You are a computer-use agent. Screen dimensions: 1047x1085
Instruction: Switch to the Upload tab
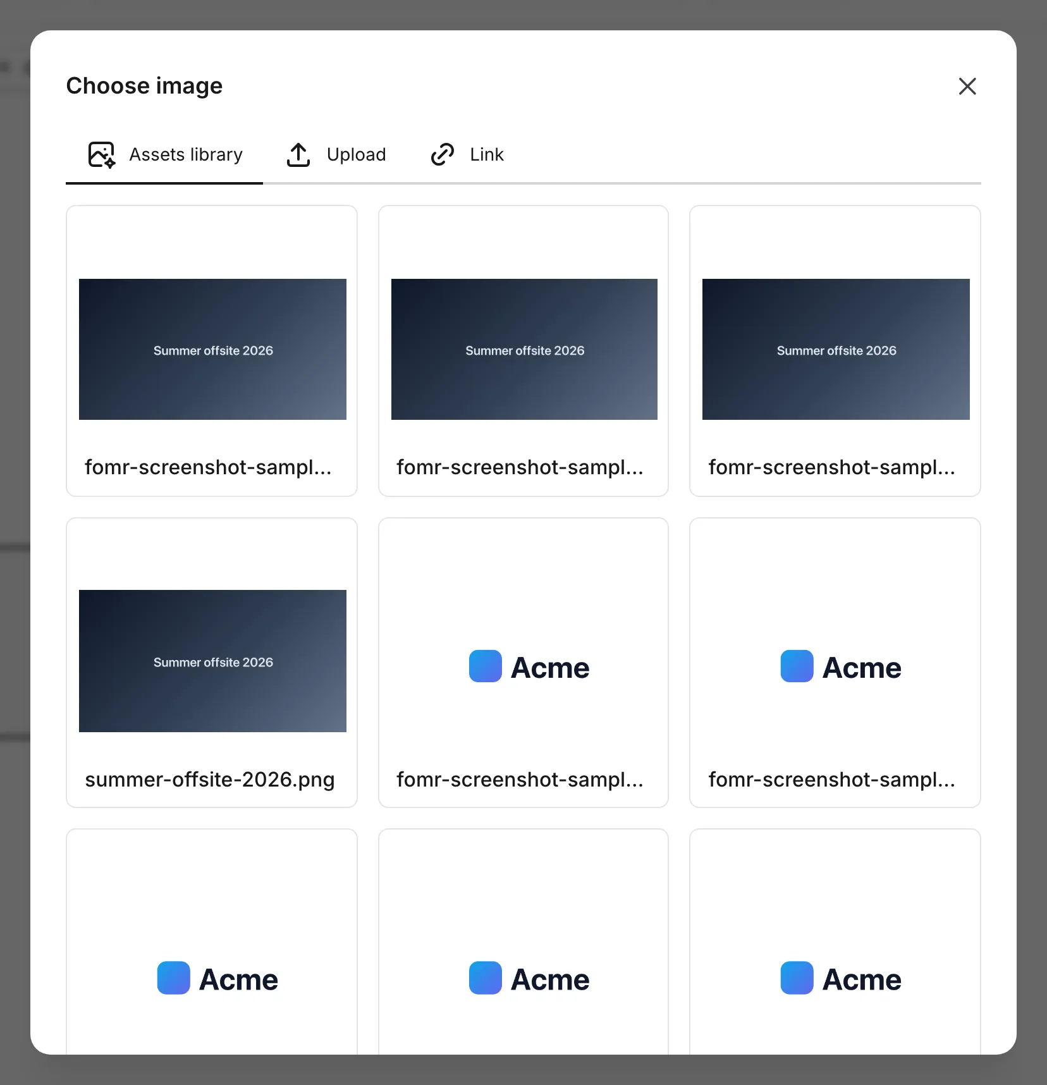pos(336,155)
